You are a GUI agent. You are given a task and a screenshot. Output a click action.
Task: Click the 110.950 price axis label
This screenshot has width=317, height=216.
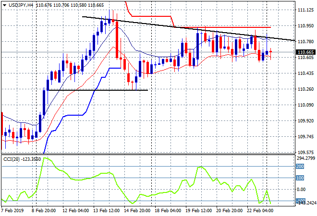pos(305,25)
